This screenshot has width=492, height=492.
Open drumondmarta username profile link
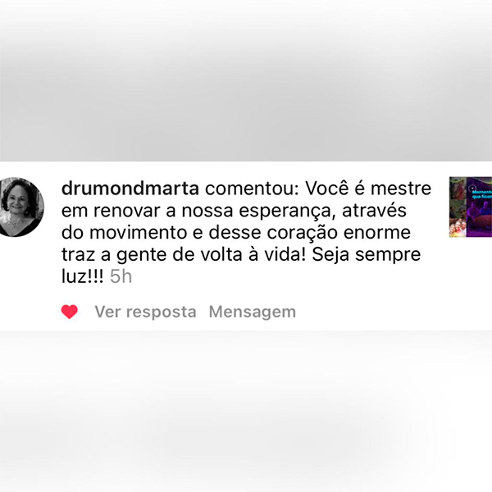[x=130, y=189]
